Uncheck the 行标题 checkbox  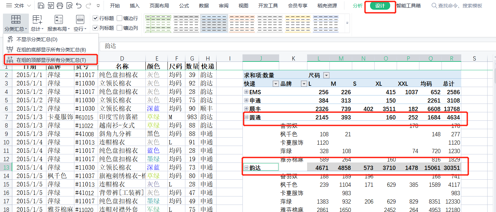pos(95,18)
